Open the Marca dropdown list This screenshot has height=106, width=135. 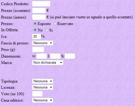click(x=48, y=62)
